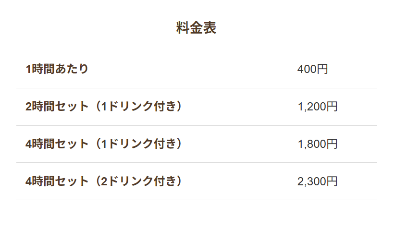Click the 料金表 heading
The image size is (395, 229).
coord(196,28)
